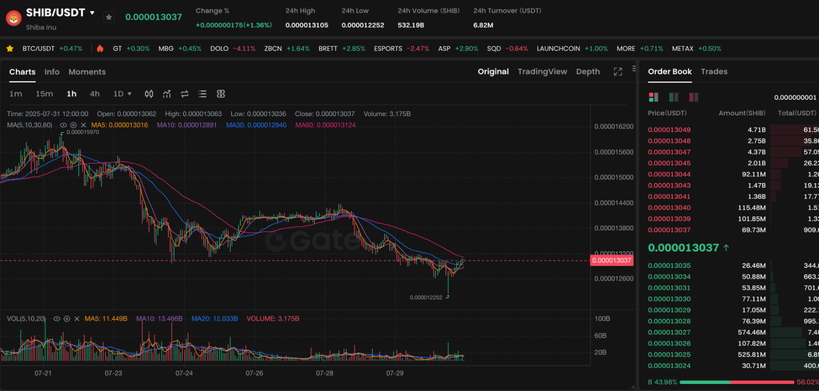Viewport: 819px width, 391px height.
Task: Select the 4h timeframe
Action: pyautogui.click(x=95, y=94)
